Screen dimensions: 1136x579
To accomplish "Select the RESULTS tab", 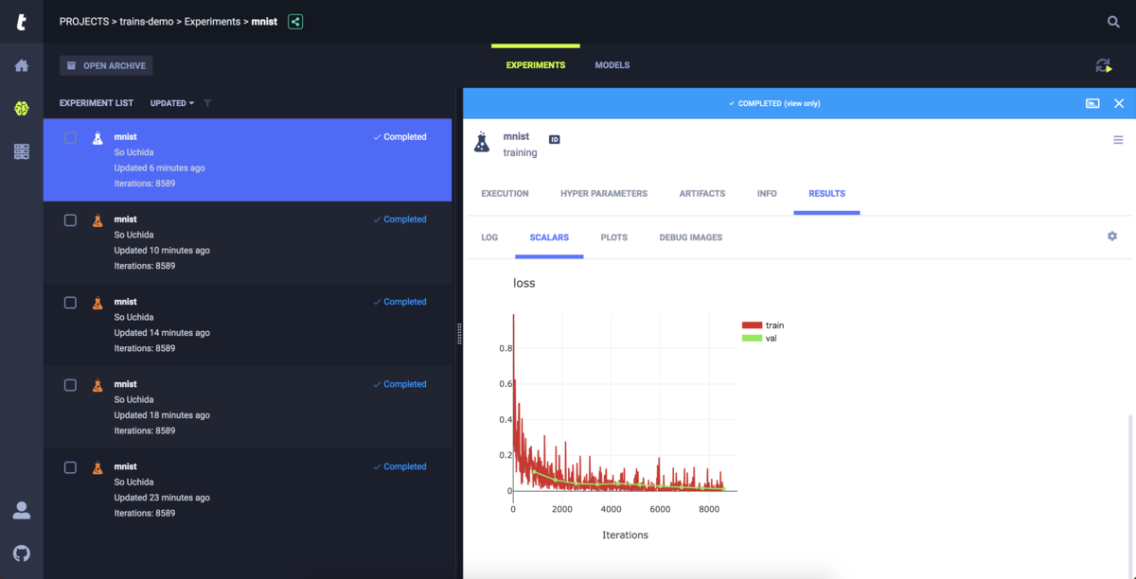I will pyautogui.click(x=826, y=193).
